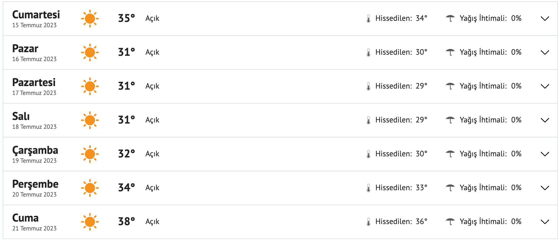Image resolution: width=558 pixels, height=246 pixels.
Task: Click Perşembe's thermometer icon
Action: (x=368, y=188)
